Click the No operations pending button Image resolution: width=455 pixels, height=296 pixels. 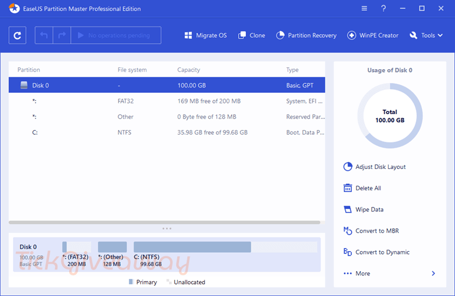(116, 35)
